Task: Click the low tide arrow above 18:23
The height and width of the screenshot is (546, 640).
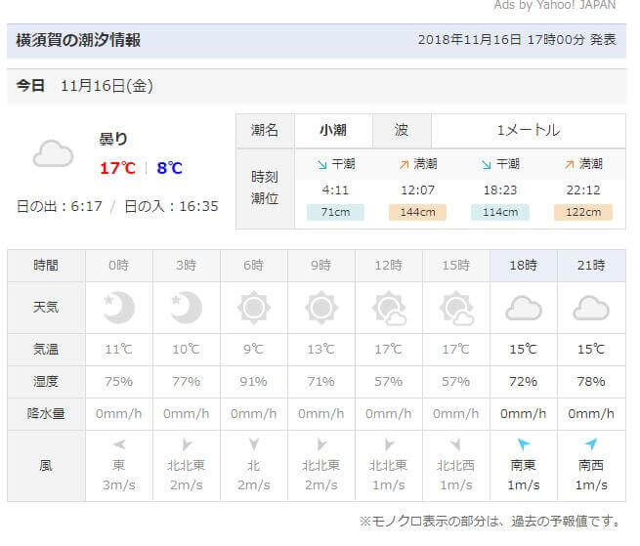Action: pos(487,164)
